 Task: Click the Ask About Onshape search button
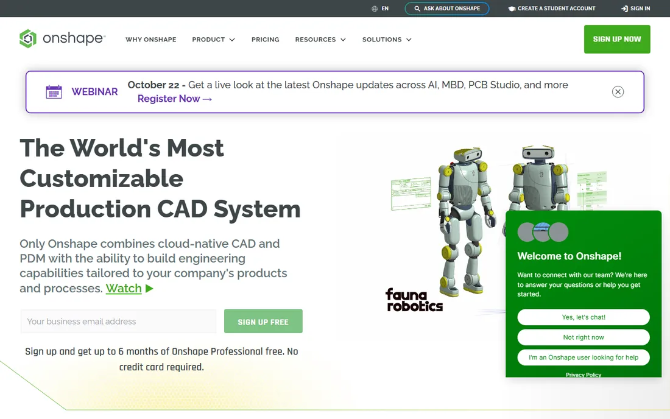pyautogui.click(x=447, y=9)
